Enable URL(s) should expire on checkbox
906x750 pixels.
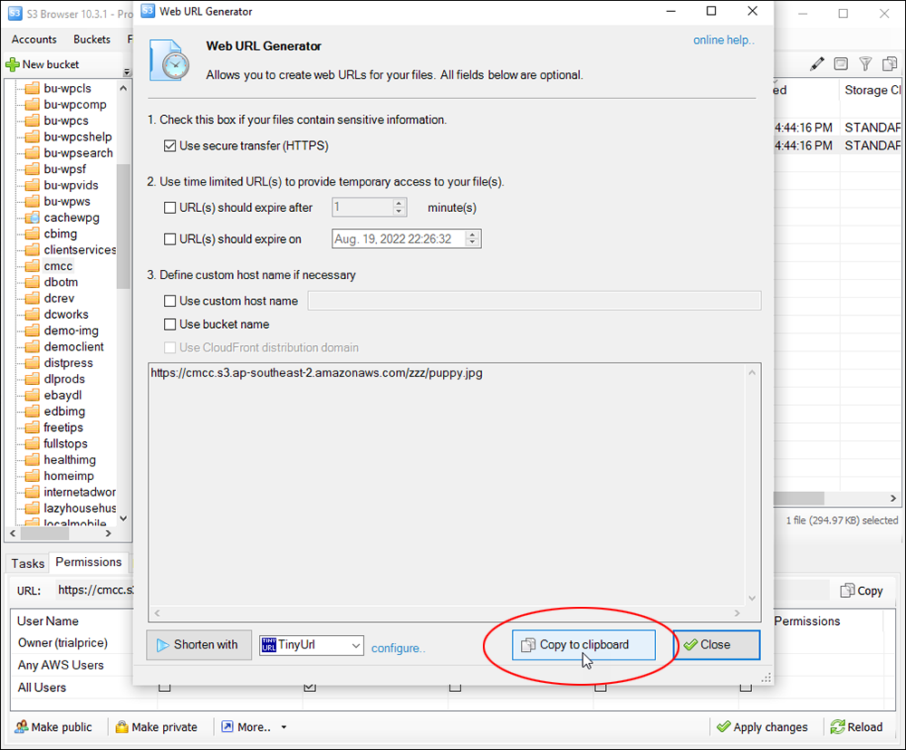click(x=170, y=238)
